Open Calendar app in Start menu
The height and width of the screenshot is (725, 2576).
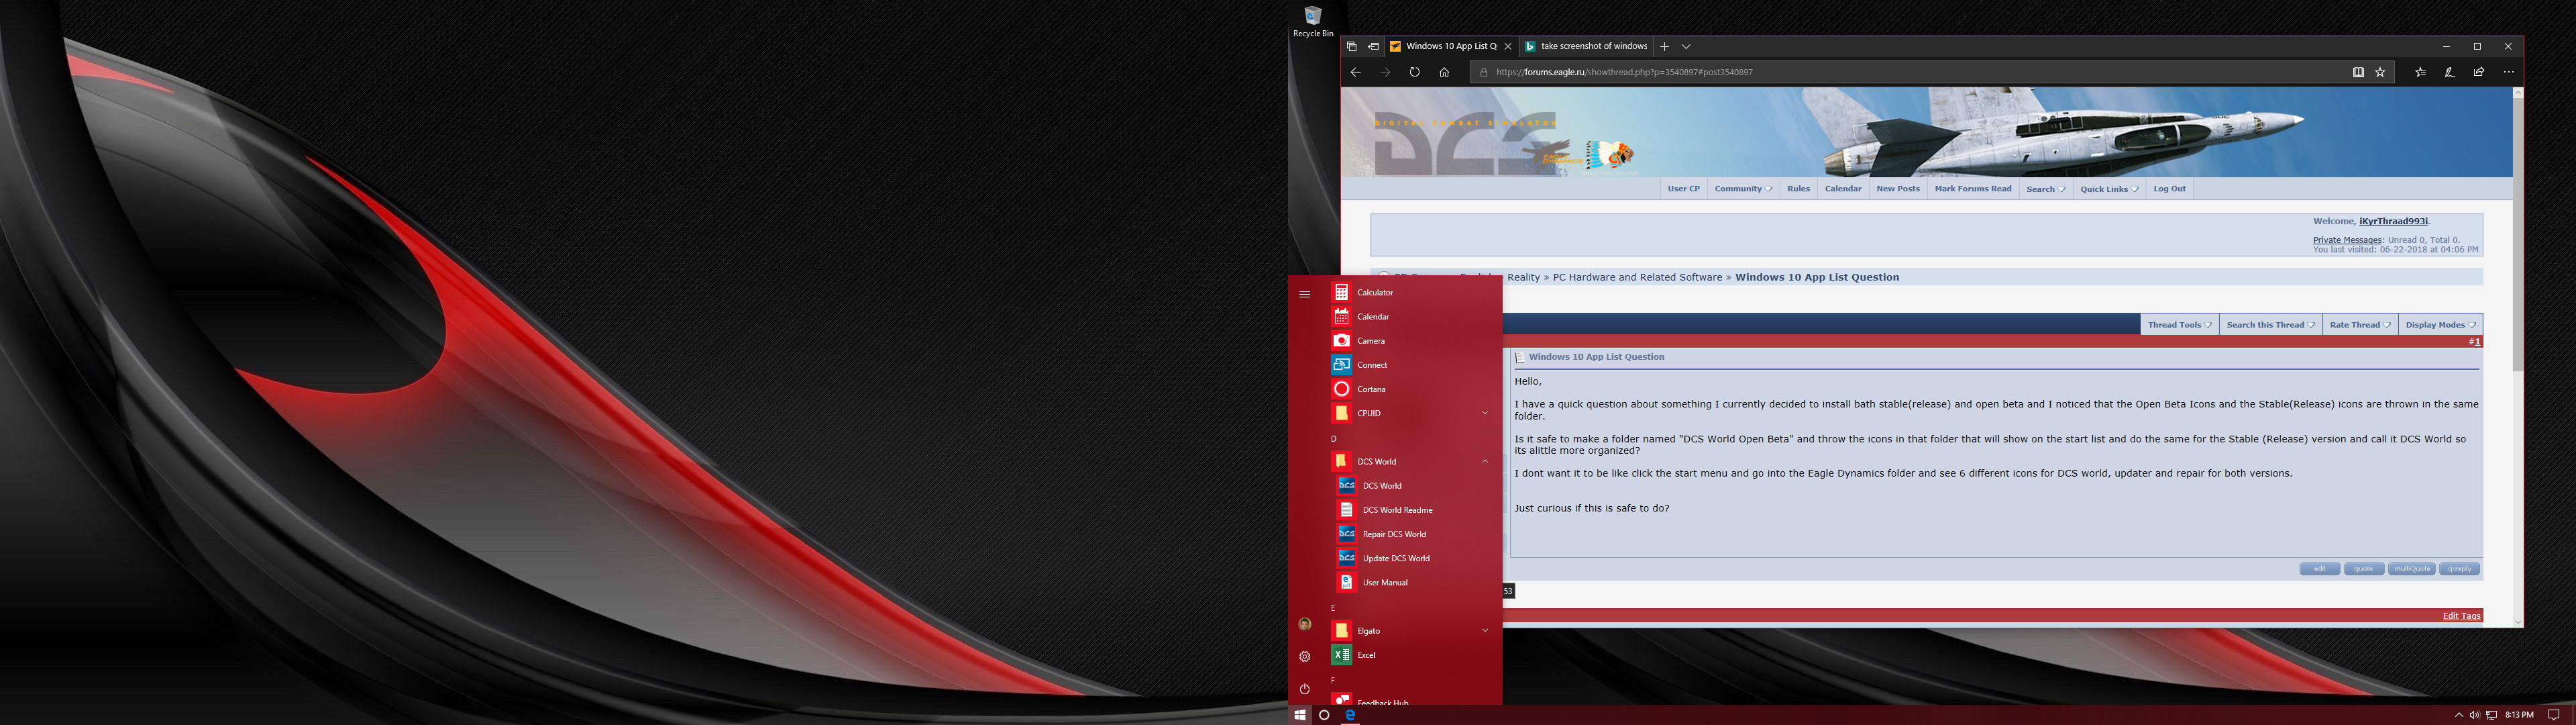(1414, 316)
